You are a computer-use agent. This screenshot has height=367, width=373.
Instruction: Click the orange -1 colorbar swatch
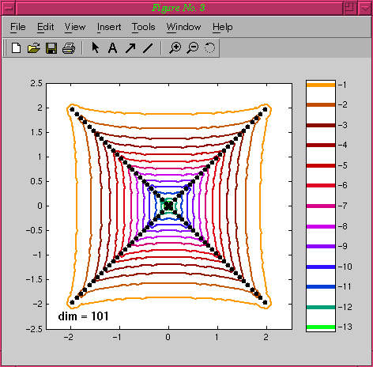pyautogui.click(x=321, y=85)
